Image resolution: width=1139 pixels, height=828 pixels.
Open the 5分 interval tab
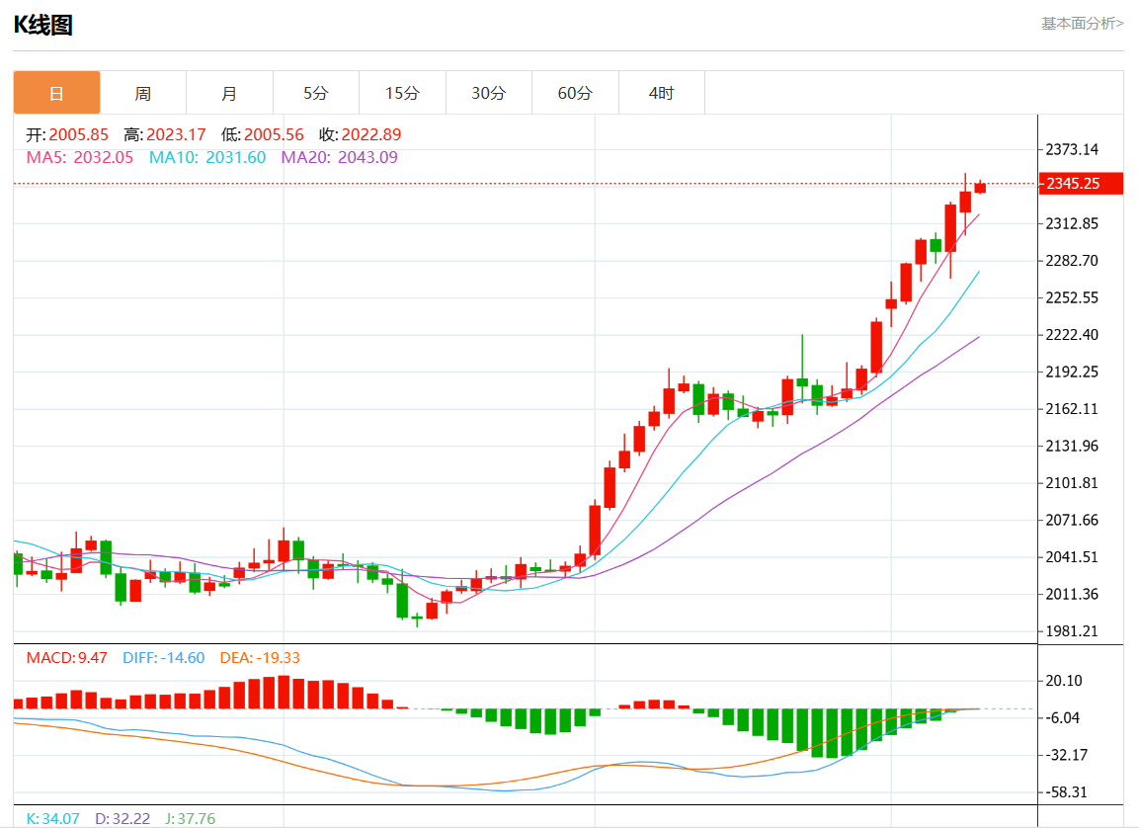tap(316, 93)
